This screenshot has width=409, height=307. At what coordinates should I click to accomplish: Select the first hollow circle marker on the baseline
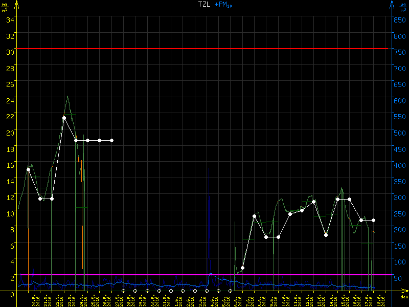pyautogui.click(x=123, y=291)
